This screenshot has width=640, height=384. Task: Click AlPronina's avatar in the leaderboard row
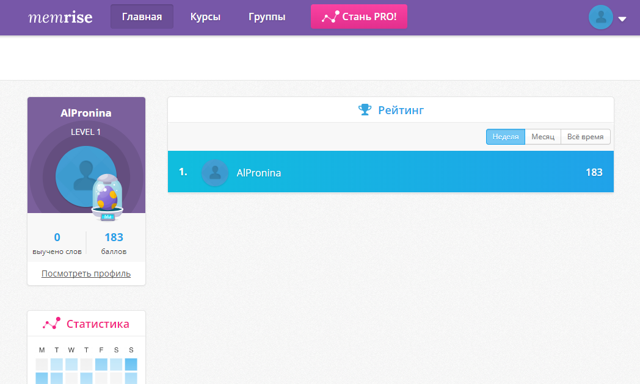215,173
